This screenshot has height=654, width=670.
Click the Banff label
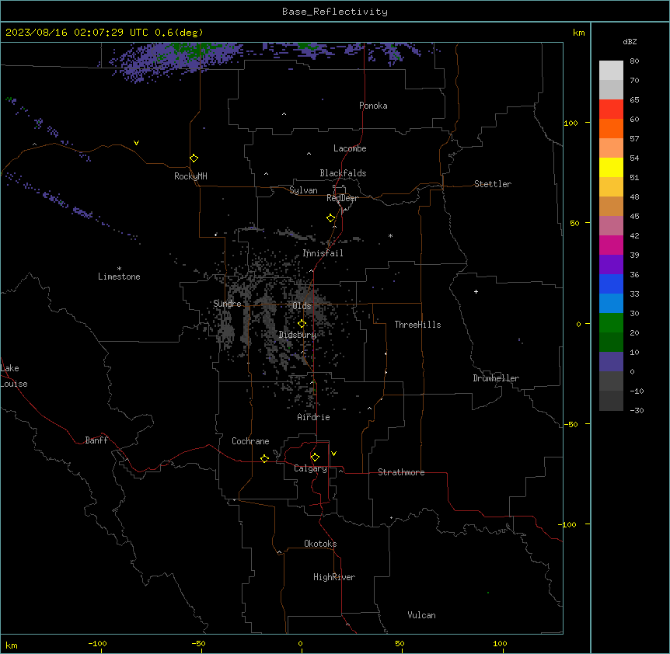pos(96,440)
